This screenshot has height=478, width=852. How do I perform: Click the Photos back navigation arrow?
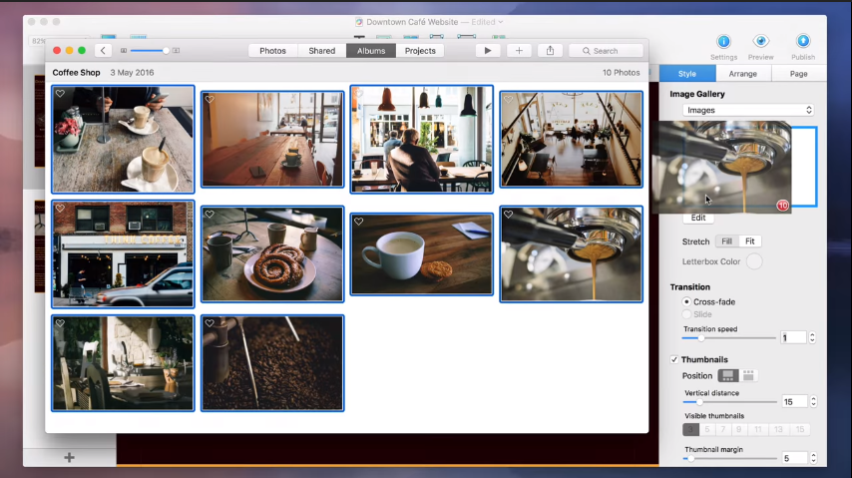[103, 51]
